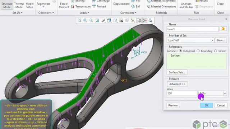The height and width of the screenshot is (129, 230).
Task: Click the Zoom Out magnifier icon
Action: click(91, 20)
